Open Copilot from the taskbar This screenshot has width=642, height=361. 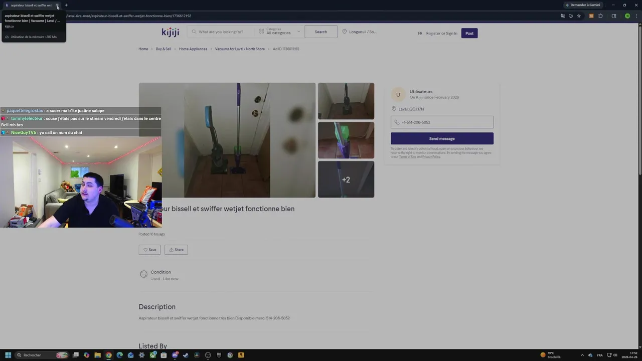coord(87,355)
